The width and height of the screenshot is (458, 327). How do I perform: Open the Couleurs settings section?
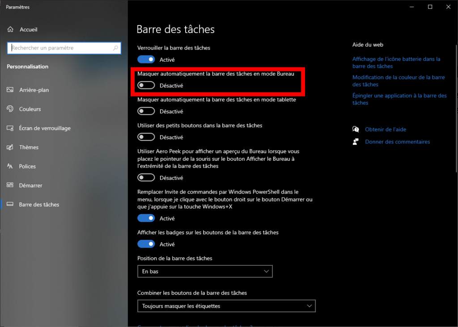(30, 109)
